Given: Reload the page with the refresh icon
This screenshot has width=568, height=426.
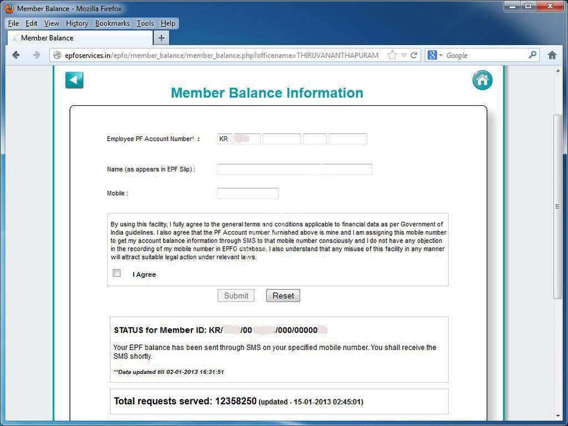Looking at the screenshot, I should 414,55.
